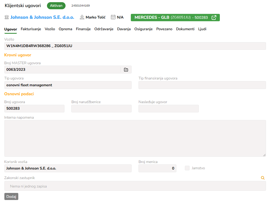Click the Broj menica number field

coord(157,168)
